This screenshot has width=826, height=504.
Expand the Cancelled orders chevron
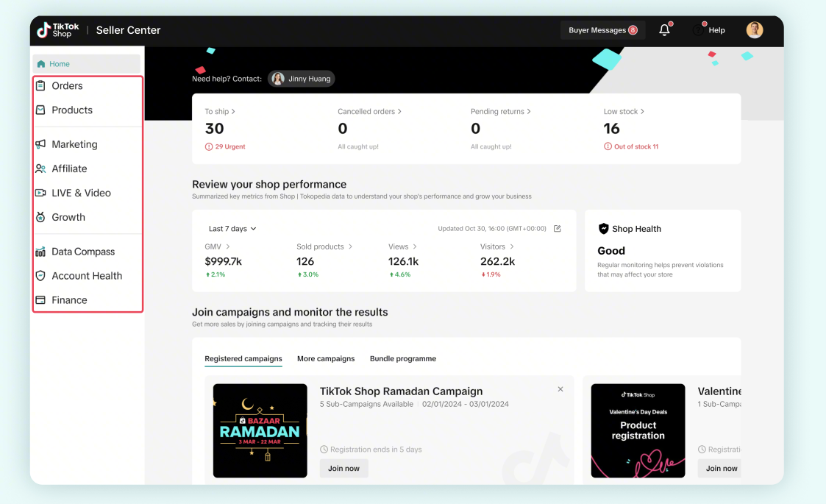point(399,111)
